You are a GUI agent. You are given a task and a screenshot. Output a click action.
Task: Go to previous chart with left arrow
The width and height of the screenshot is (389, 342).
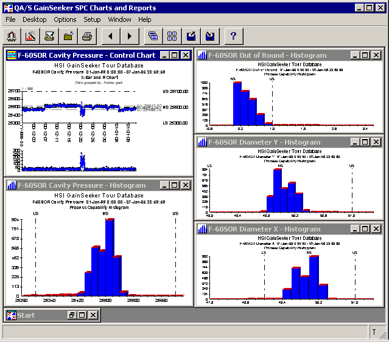tap(110, 36)
